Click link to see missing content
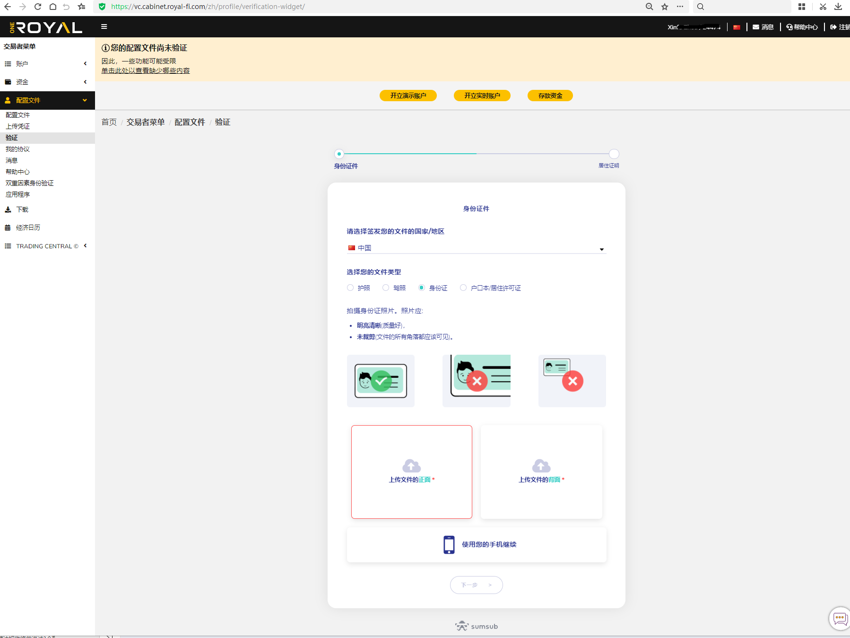 146,70
